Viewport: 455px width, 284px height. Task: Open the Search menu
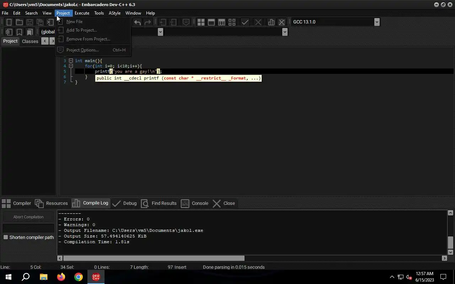31,13
